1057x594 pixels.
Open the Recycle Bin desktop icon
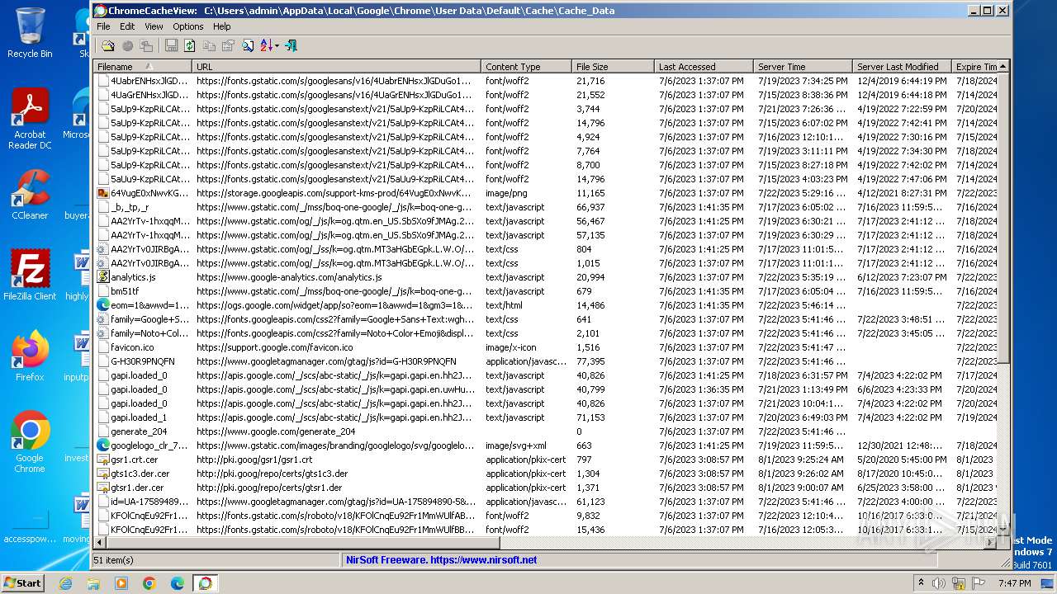pos(30,33)
